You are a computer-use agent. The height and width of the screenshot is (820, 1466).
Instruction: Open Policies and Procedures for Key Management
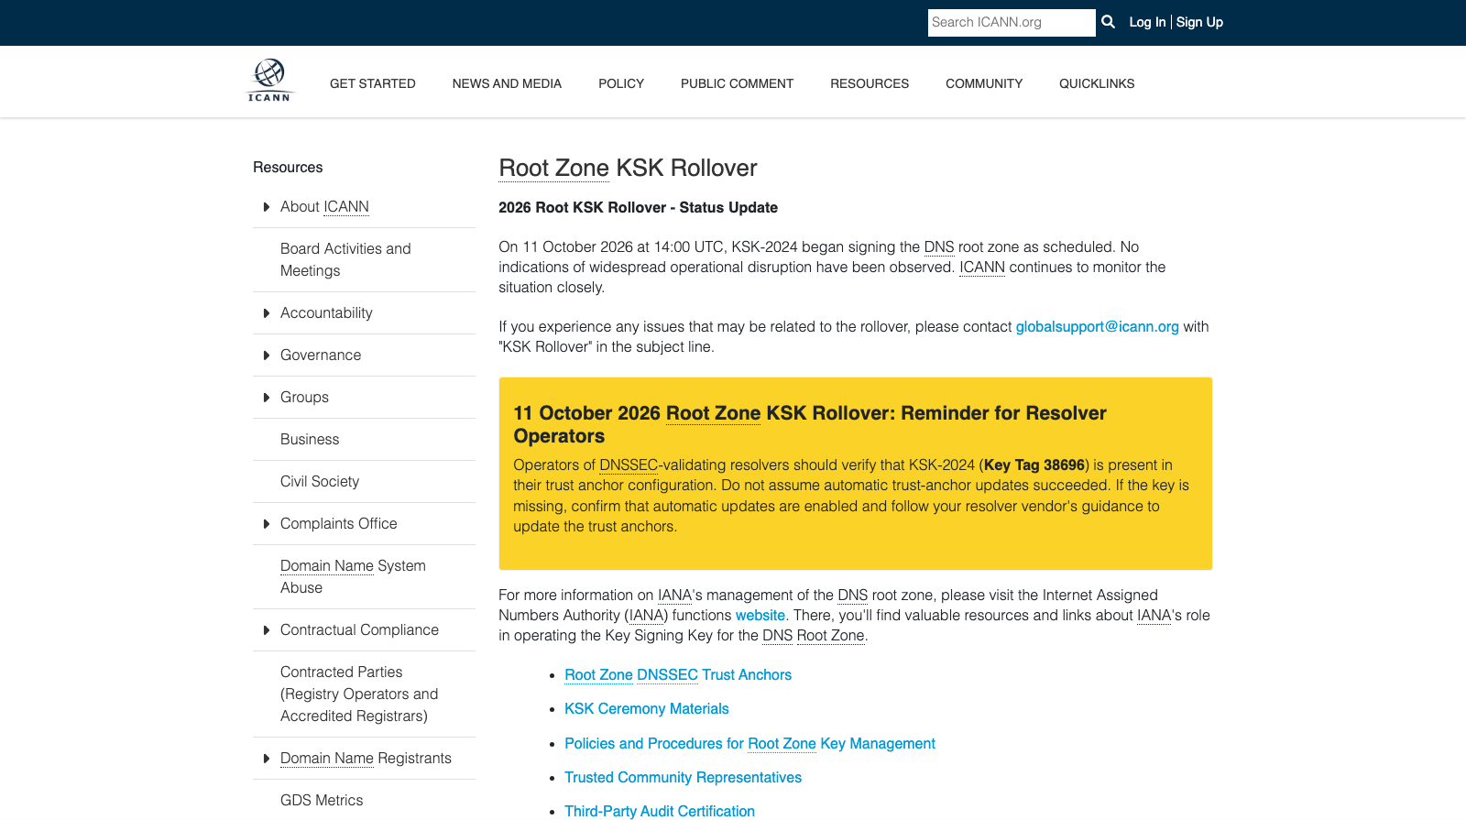[x=749, y=743]
